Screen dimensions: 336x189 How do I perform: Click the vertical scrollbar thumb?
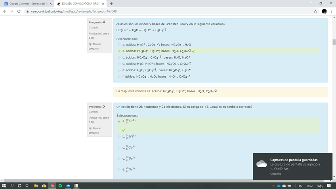click(x=334, y=42)
